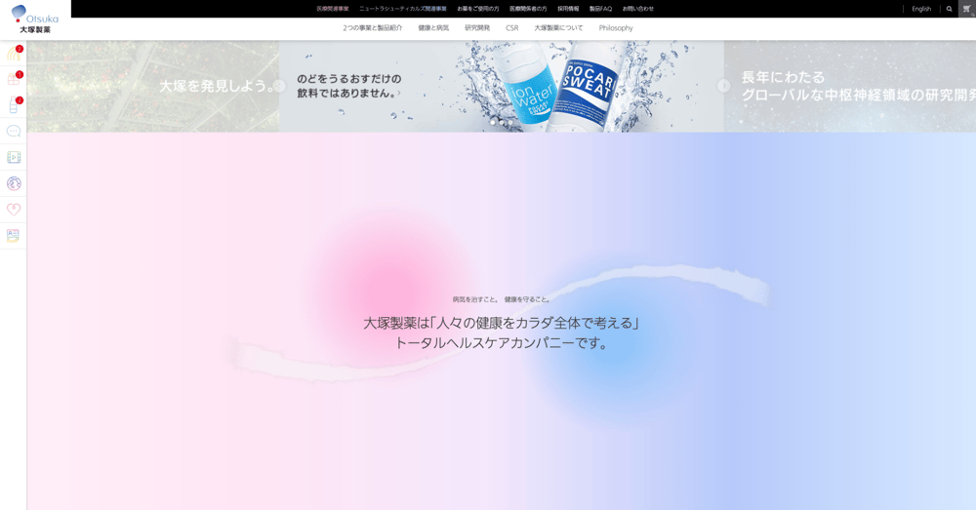Open the bottle products sidebar icon
976x510 pixels.
13,105
